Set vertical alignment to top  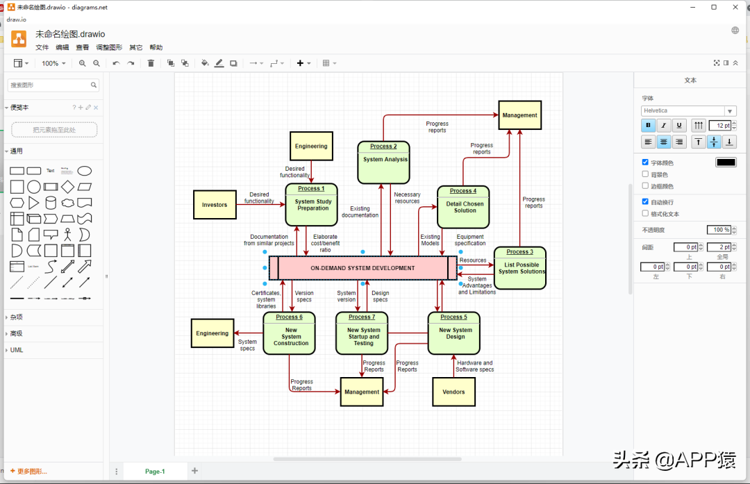point(699,142)
